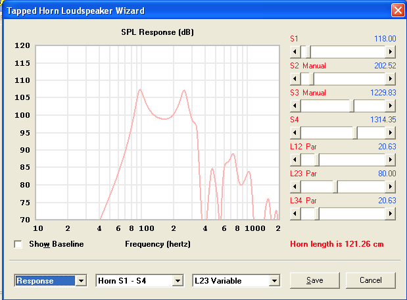The image size is (407, 300).
Task: Click the L34 Par slider thumb
Action: point(317,214)
